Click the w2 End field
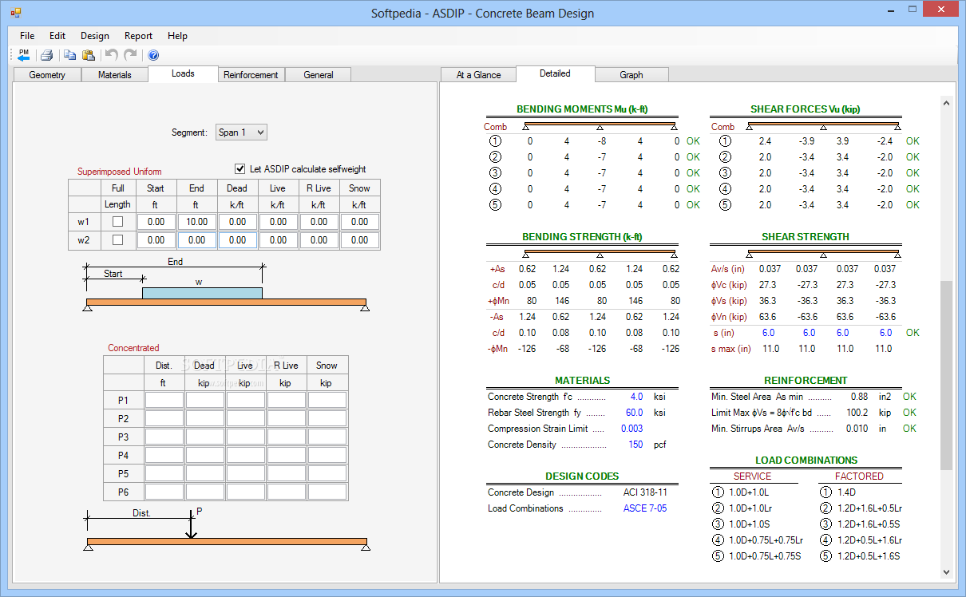The height and width of the screenshot is (597, 966). point(197,240)
